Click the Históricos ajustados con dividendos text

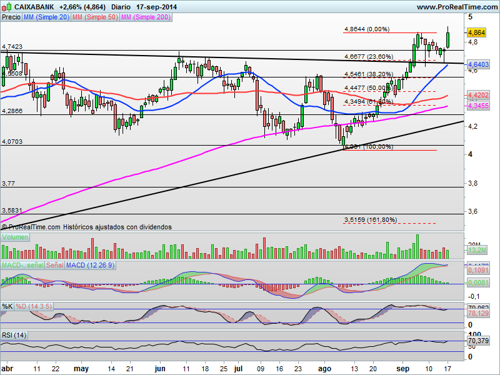coord(117,227)
